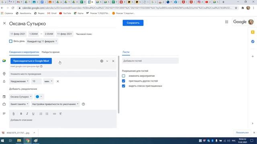Click remove formatting icon
This screenshot has height=144, width=257.
[x=61, y=114]
